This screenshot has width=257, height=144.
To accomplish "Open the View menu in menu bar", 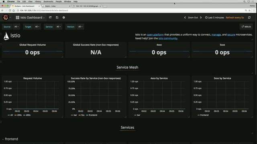I will pos(31,2).
